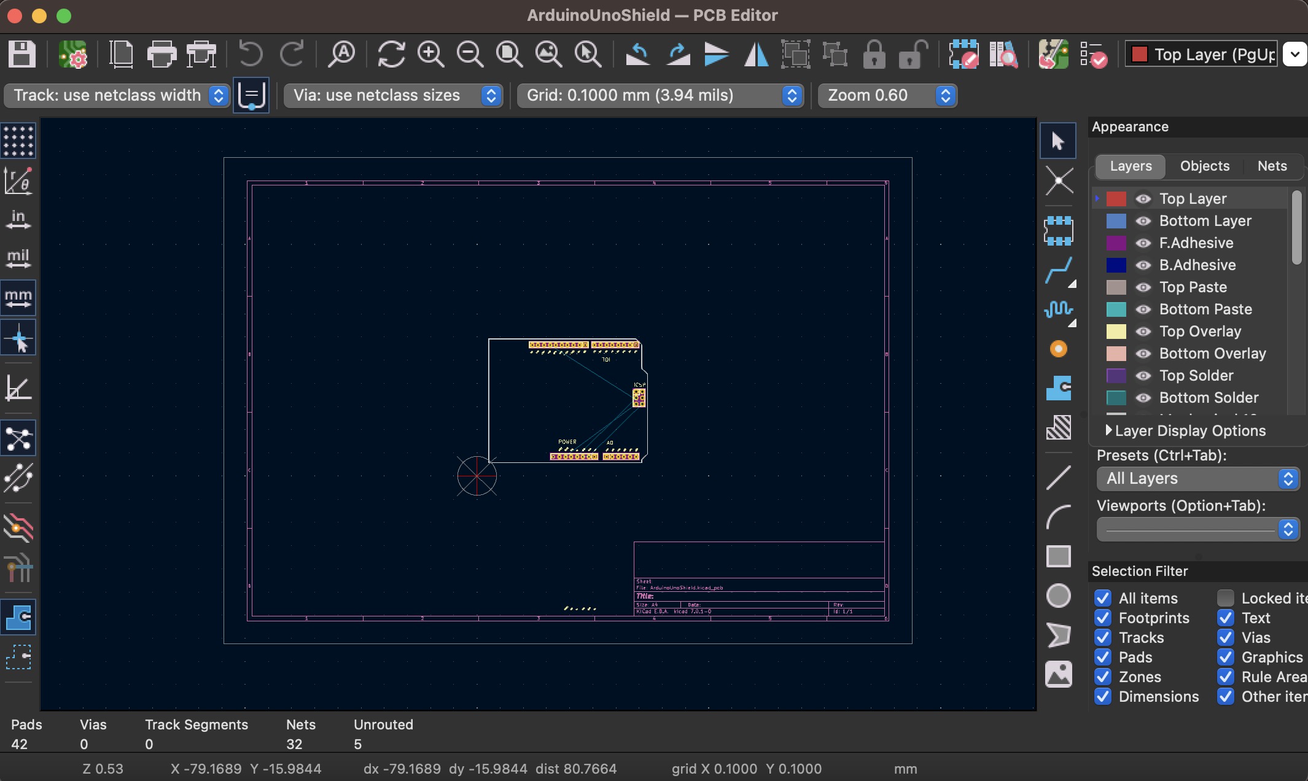
Task: Choose the Select arrow tool
Action: pyautogui.click(x=1058, y=141)
